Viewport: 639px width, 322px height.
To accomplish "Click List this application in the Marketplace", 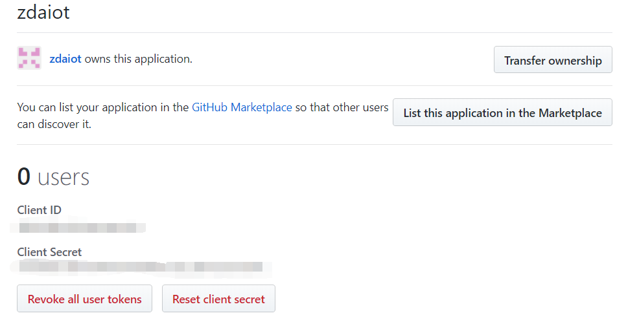I will click(x=502, y=113).
